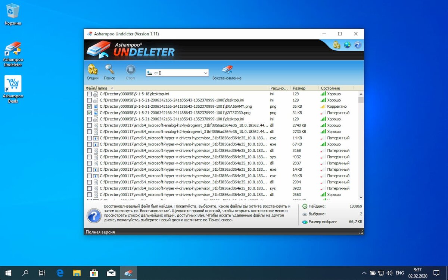
Task: Sort by Расшир... extension column header
Action: coord(280,88)
